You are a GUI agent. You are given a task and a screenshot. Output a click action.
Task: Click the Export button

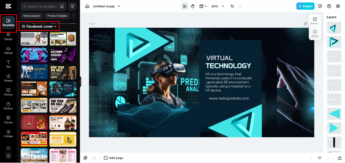(x=305, y=6)
